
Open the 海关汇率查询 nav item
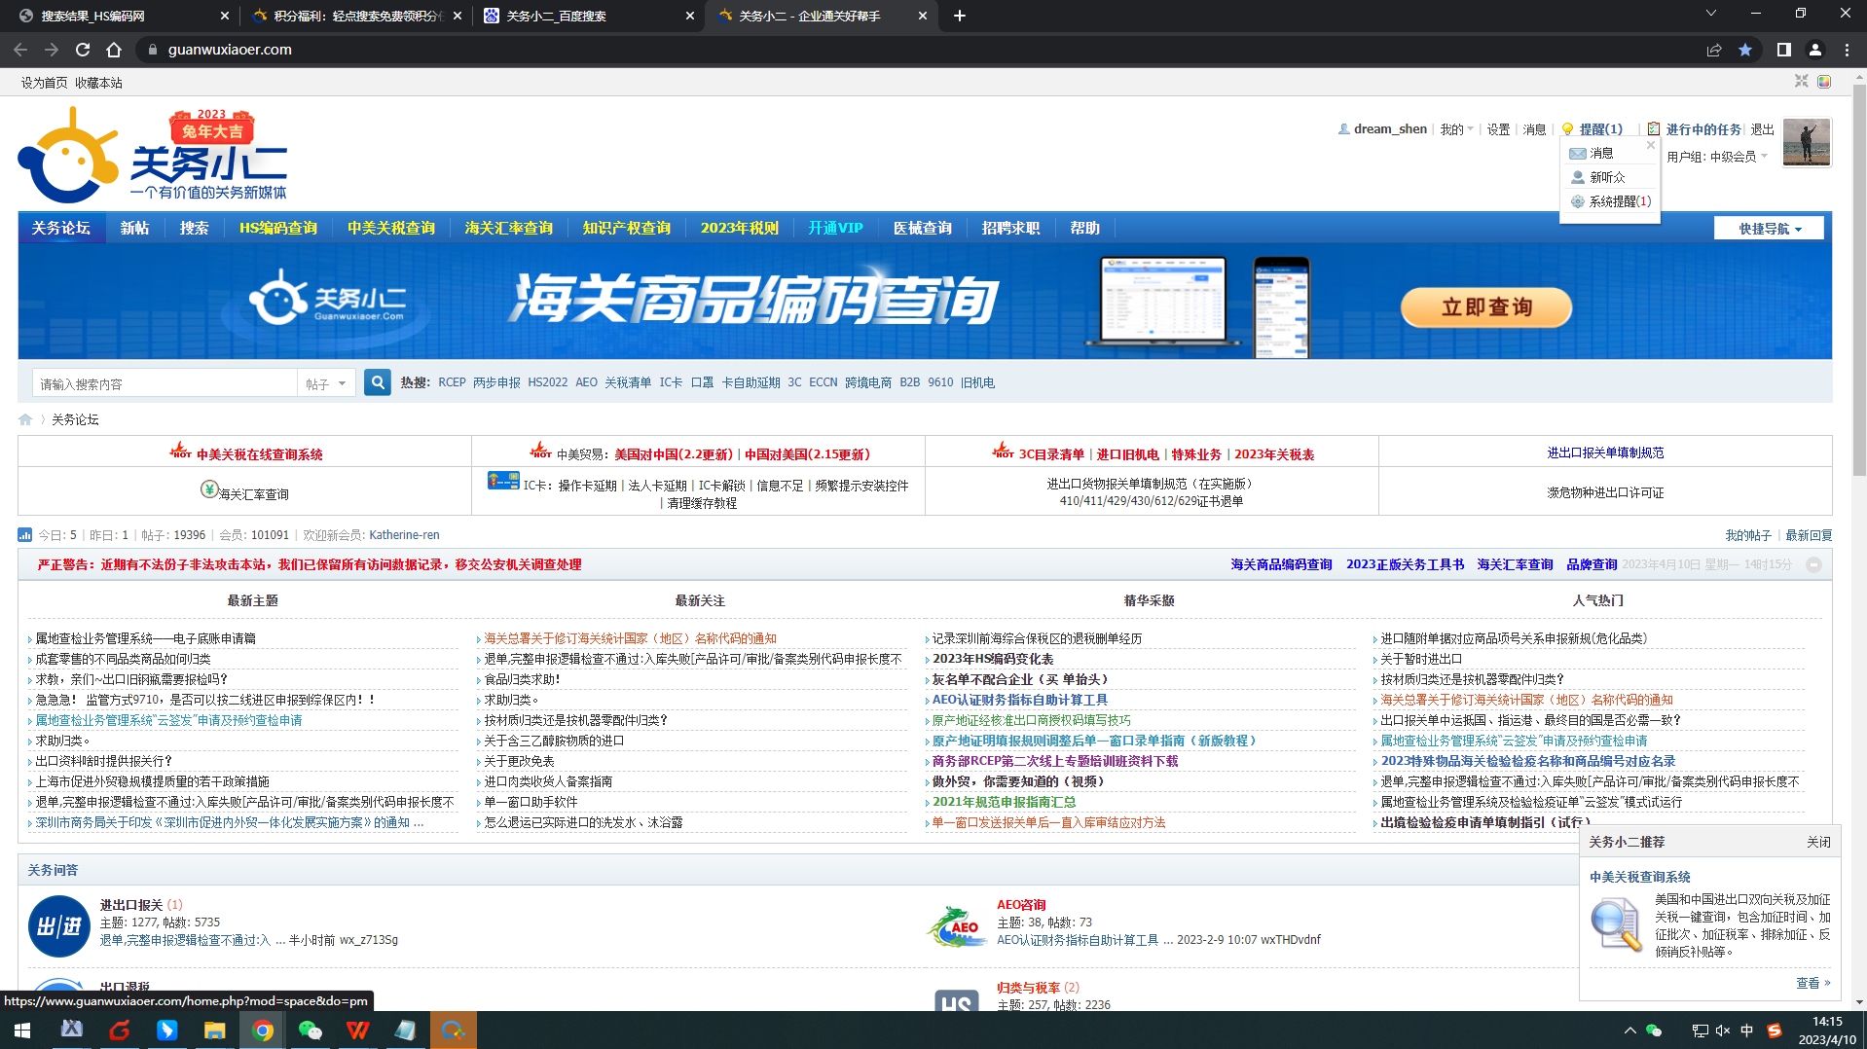pyautogui.click(x=509, y=228)
